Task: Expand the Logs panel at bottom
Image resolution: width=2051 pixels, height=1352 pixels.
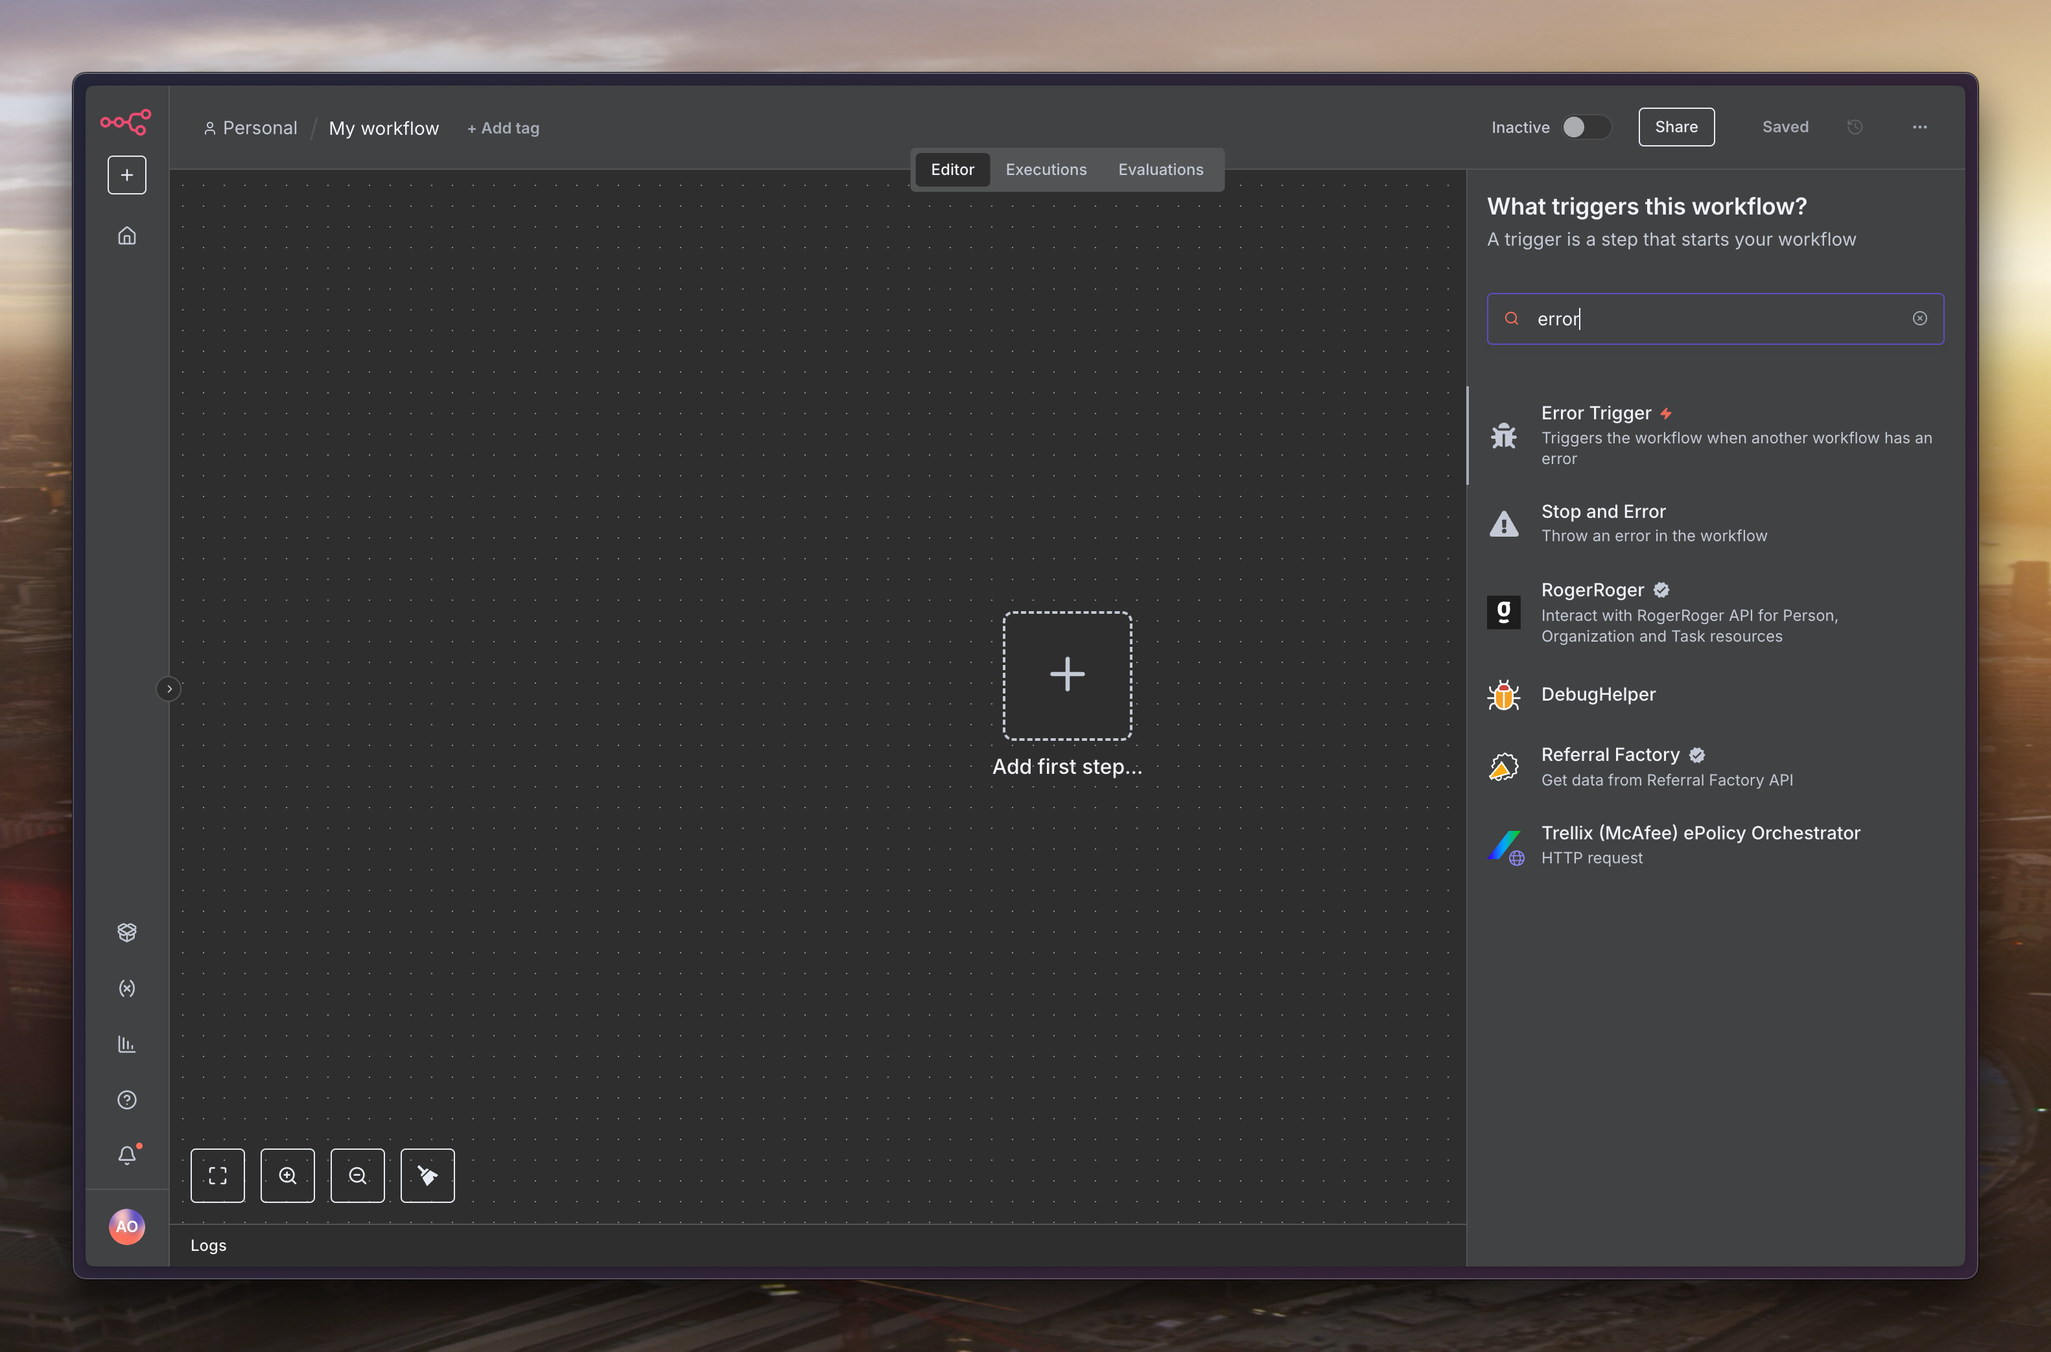Action: (x=209, y=1245)
